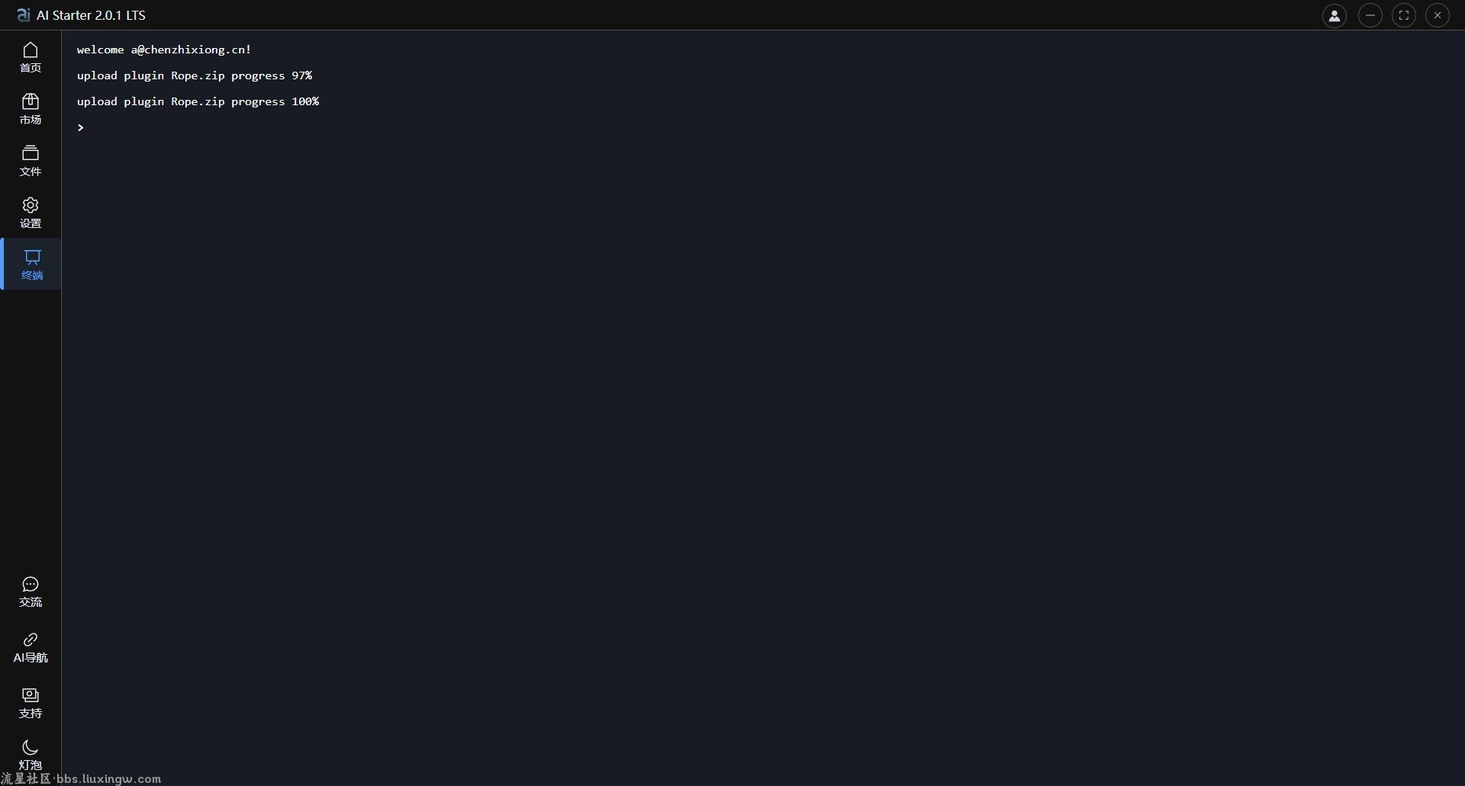This screenshot has height=786, width=1465.
Task: Toggle the 灯泡 moon theme switch
Action: [x=31, y=755]
